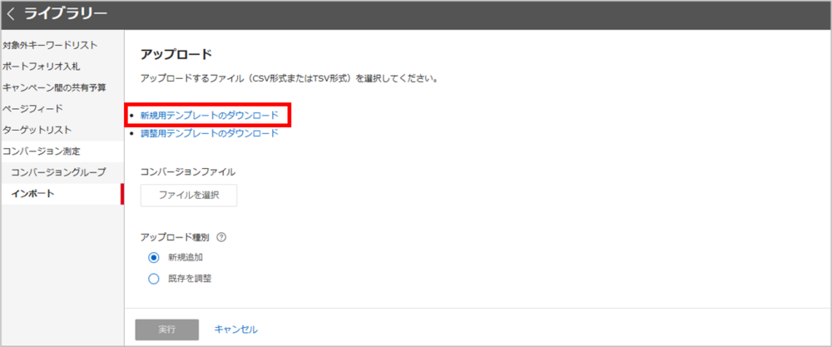This screenshot has height=347, width=832.
Task: Click the 調整用テンプレートのダウンロード link
Action: 209,133
